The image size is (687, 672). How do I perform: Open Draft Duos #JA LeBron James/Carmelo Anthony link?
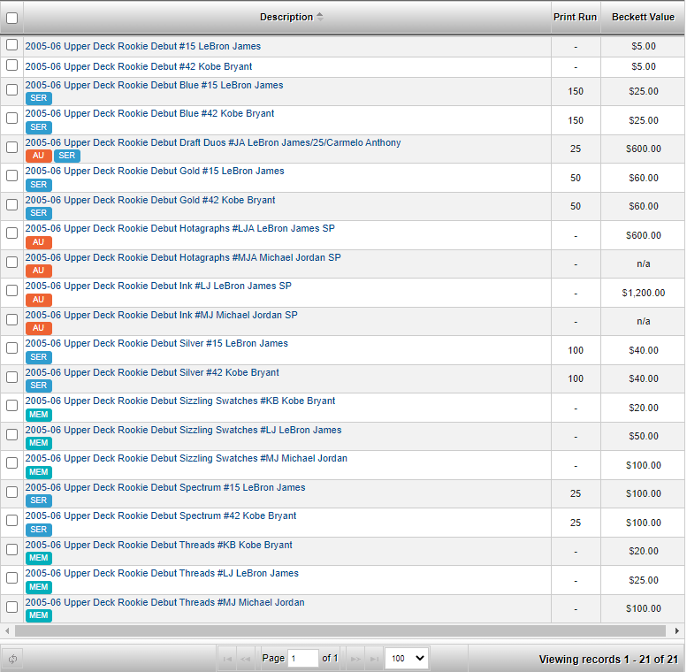213,143
